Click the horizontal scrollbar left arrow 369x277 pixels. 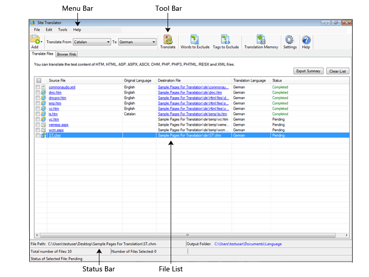pos(37,235)
